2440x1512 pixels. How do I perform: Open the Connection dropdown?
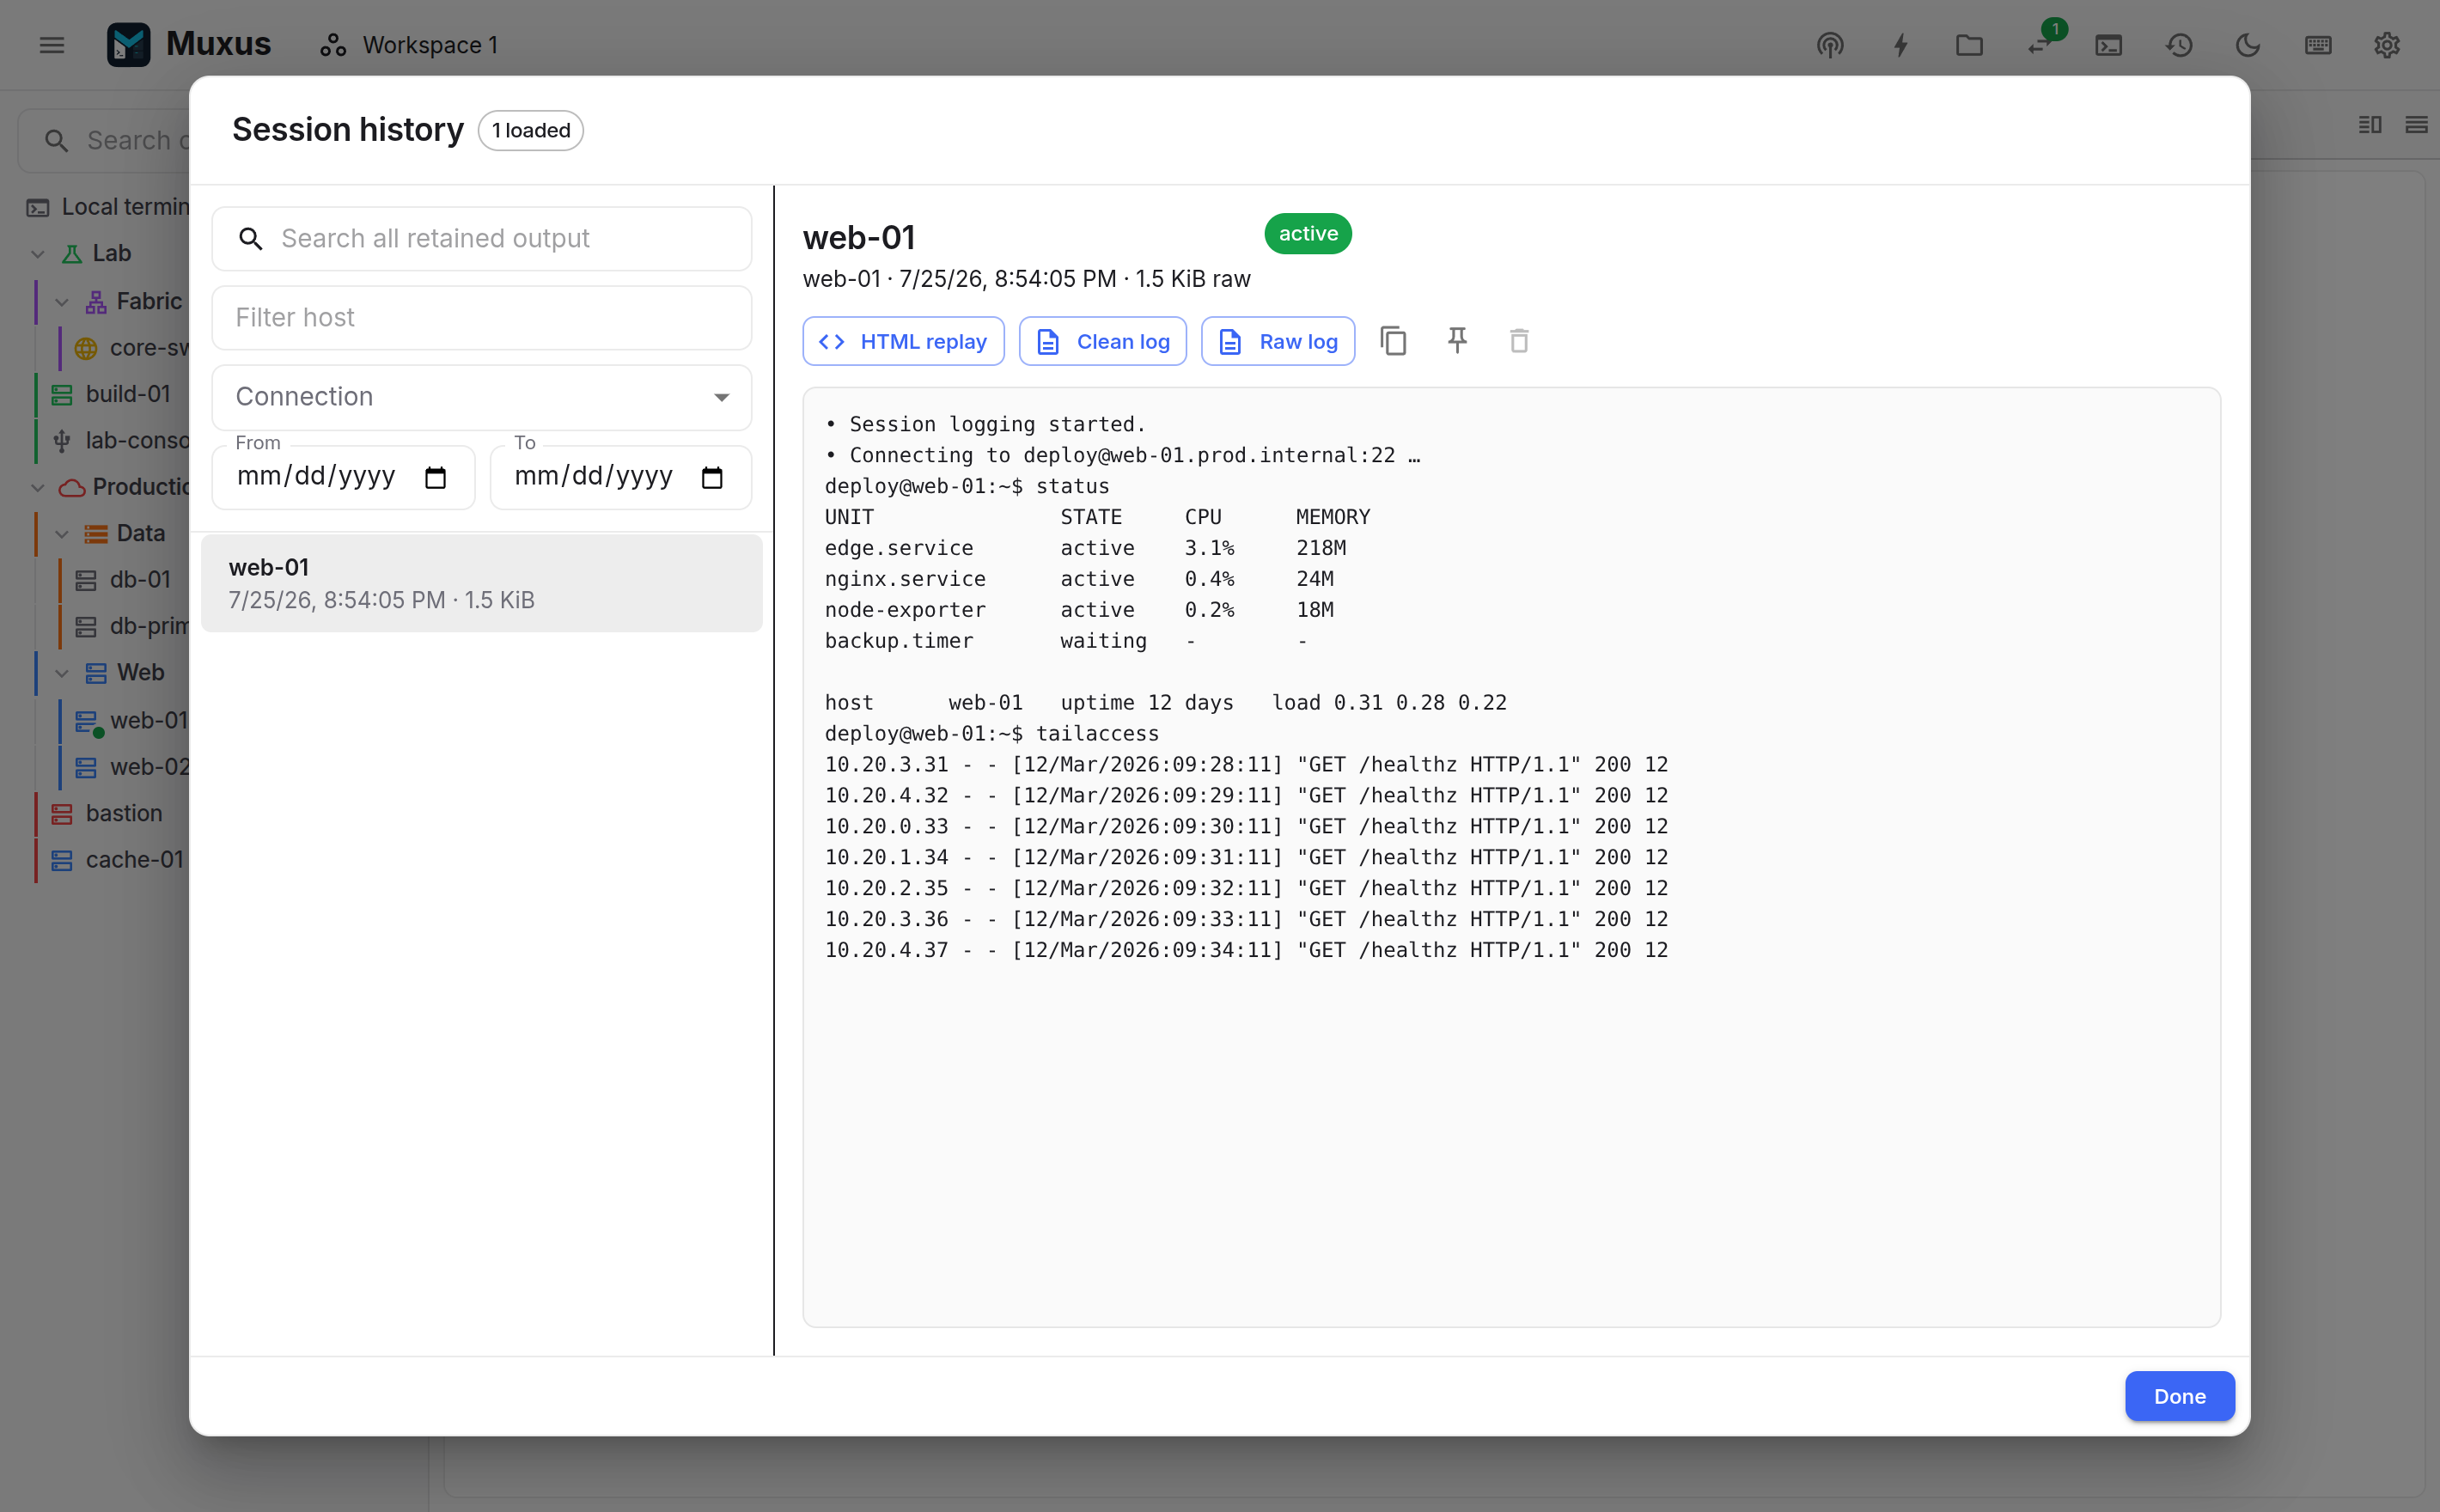(x=481, y=397)
